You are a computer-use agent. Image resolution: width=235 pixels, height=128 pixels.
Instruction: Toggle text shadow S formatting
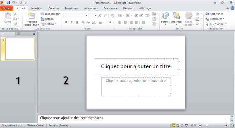(82, 22)
